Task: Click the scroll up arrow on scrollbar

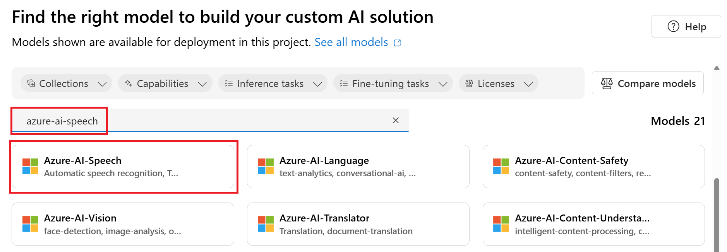Action: (717, 68)
